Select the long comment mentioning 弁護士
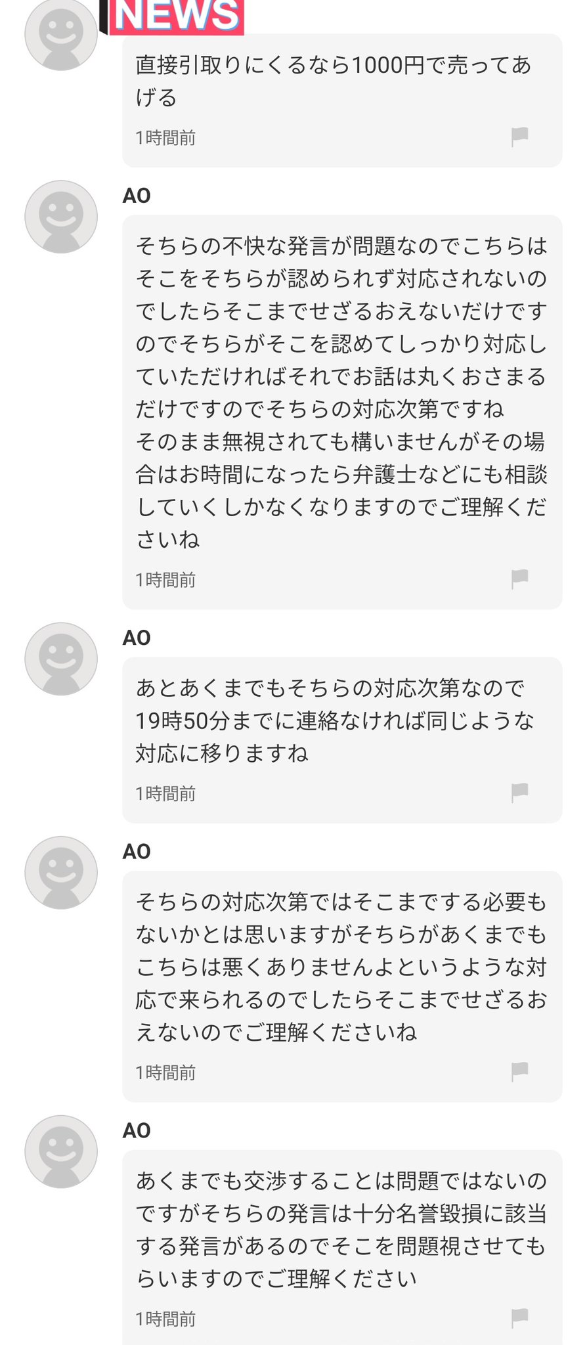The image size is (587, 1345). click(x=341, y=393)
